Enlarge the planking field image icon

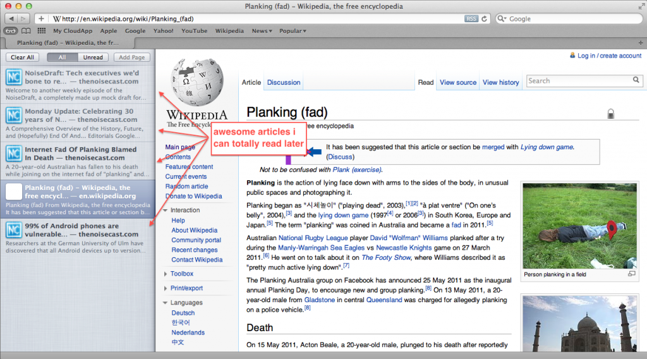click(631, 274)
